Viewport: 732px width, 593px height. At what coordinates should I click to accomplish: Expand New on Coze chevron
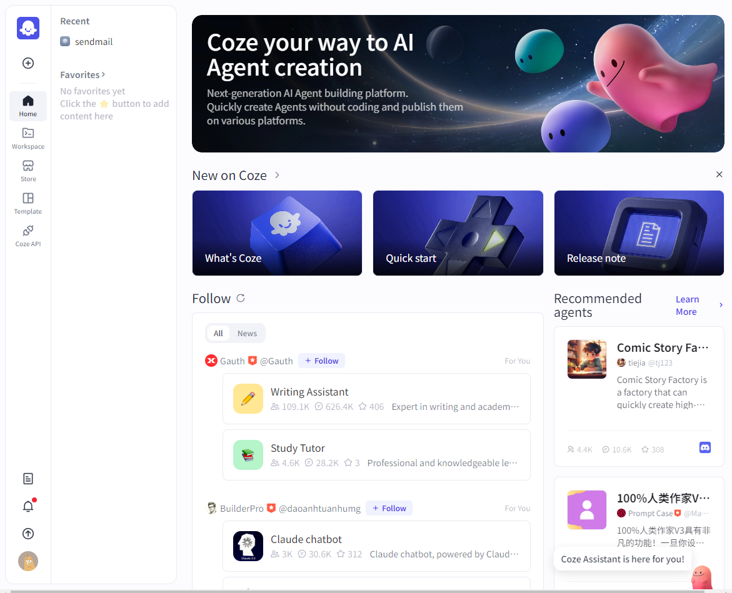click(277, 175)
